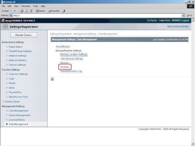Screen dimensions: 195x146
Task: Click Settings/Registration gear icon in header
Action: tap(5, 27)
